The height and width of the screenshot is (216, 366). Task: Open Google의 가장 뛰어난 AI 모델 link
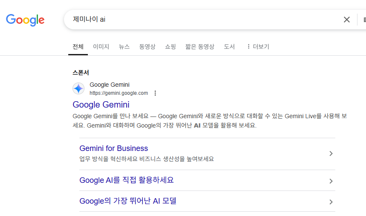[128, 201]
